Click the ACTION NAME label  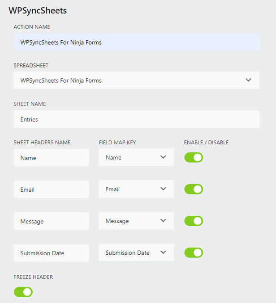(32, 27)
